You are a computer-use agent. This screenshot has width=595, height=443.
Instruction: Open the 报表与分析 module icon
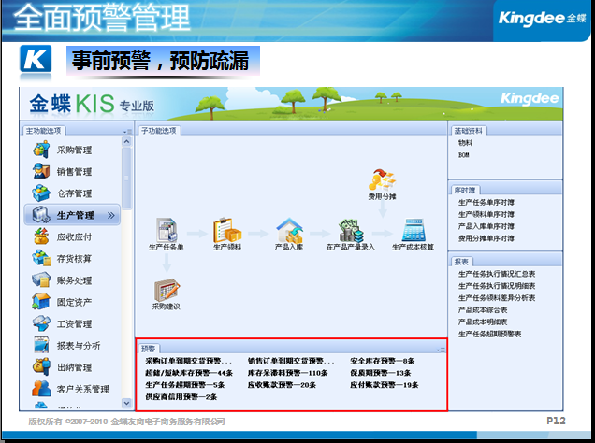[41, 345]
